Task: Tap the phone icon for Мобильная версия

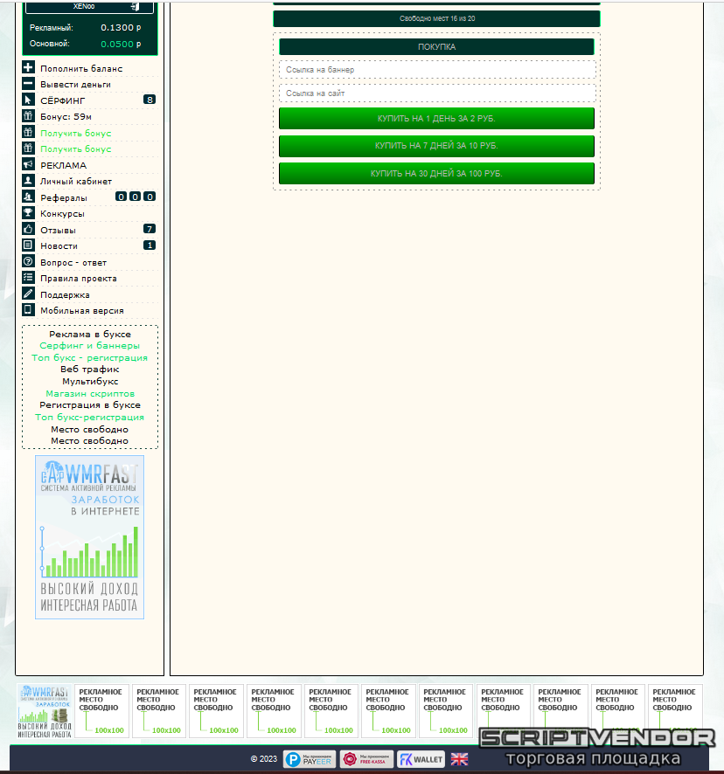Action: pos(28,310)
